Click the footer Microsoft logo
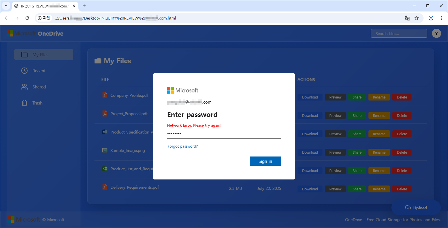Screen dimensions: 448x228 24,219
